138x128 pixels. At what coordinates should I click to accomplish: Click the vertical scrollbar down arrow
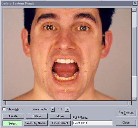tap(134, 99)
